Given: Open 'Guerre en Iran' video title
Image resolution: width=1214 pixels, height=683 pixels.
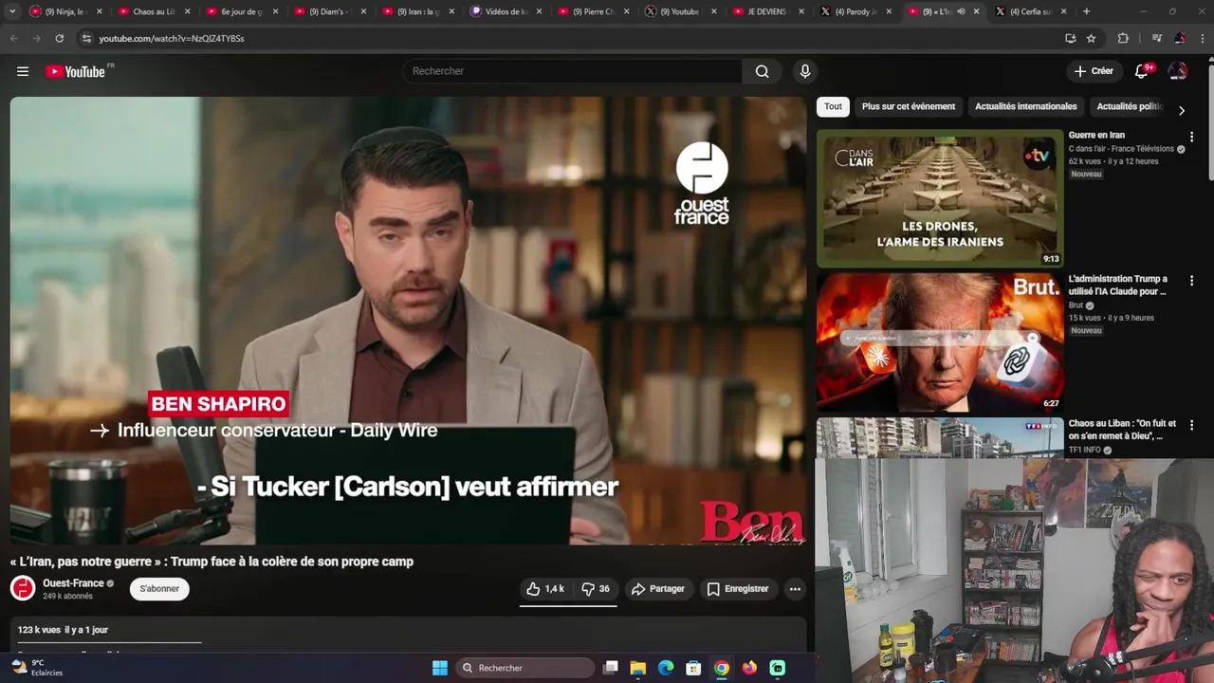Looking at the screenshot, I should 1096,135.
